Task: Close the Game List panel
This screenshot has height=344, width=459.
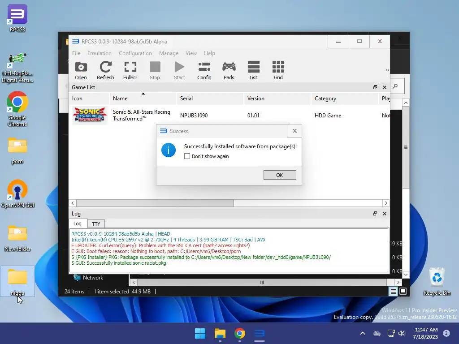Action: [x=385, y=87]
